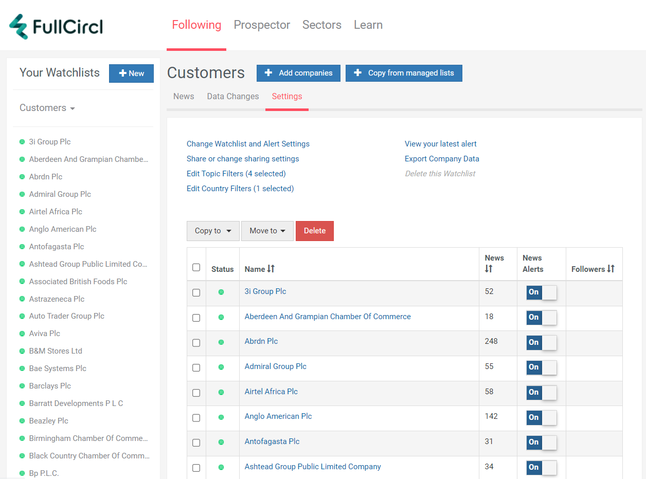Image resolution: width=646 pixels, height=479 pixels.
Task: Tick checkbox for Airtel Africa Plc
Action: point(196,393)
